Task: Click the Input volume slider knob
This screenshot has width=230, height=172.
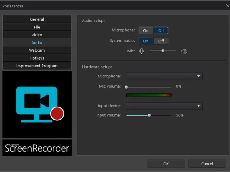Action: pos(149,115)
